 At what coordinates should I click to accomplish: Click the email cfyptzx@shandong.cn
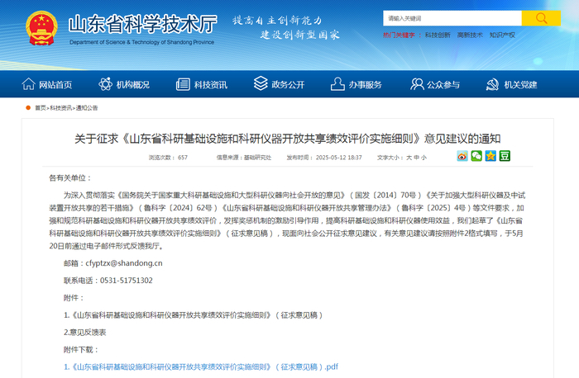(124, 263)
